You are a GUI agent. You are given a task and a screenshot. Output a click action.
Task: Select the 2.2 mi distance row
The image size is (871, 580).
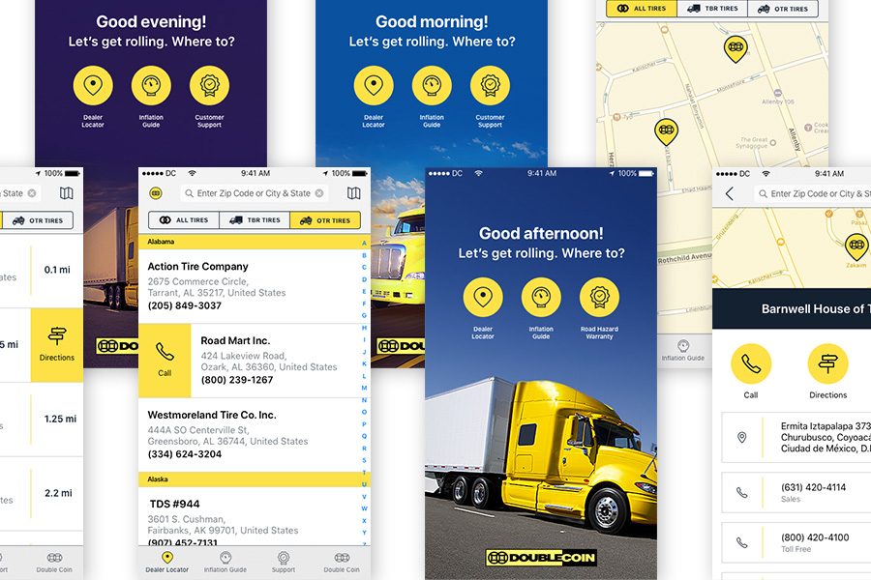point(42,493)
